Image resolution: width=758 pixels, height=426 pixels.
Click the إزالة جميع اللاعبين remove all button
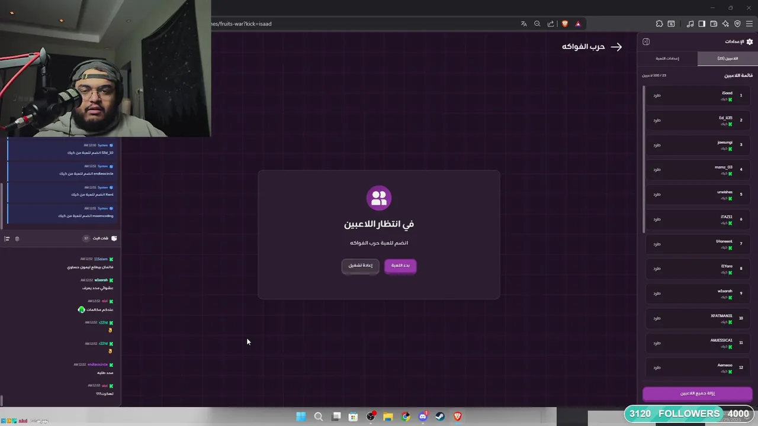click(698, 393)
